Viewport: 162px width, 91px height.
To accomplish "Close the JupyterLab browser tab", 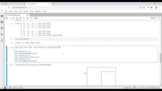I will [50, 4].
